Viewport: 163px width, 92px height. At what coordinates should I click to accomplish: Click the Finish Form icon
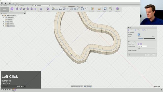pos(117,9)
